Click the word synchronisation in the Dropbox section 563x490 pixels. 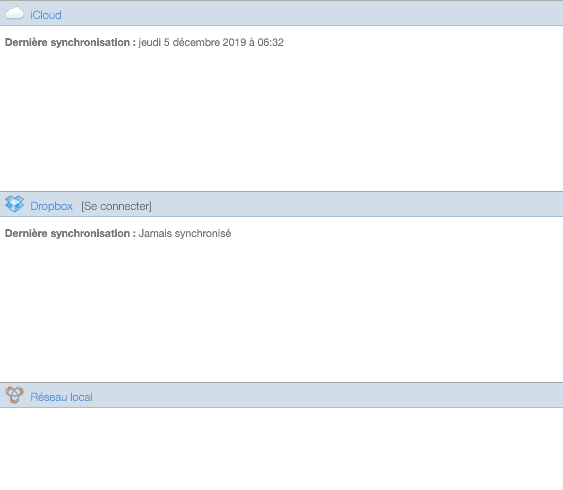[90, 233]
